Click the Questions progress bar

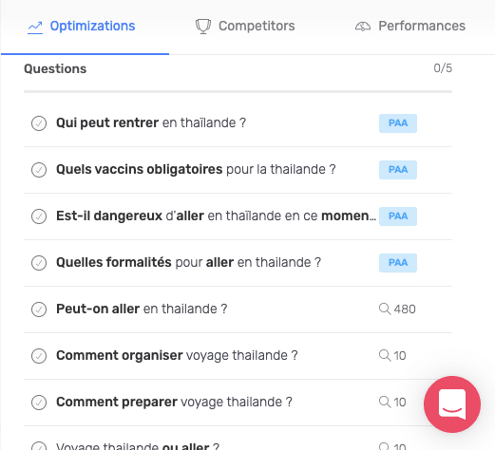238,92
